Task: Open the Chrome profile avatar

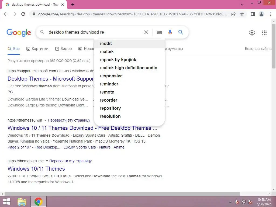Action: pos(261,14)
